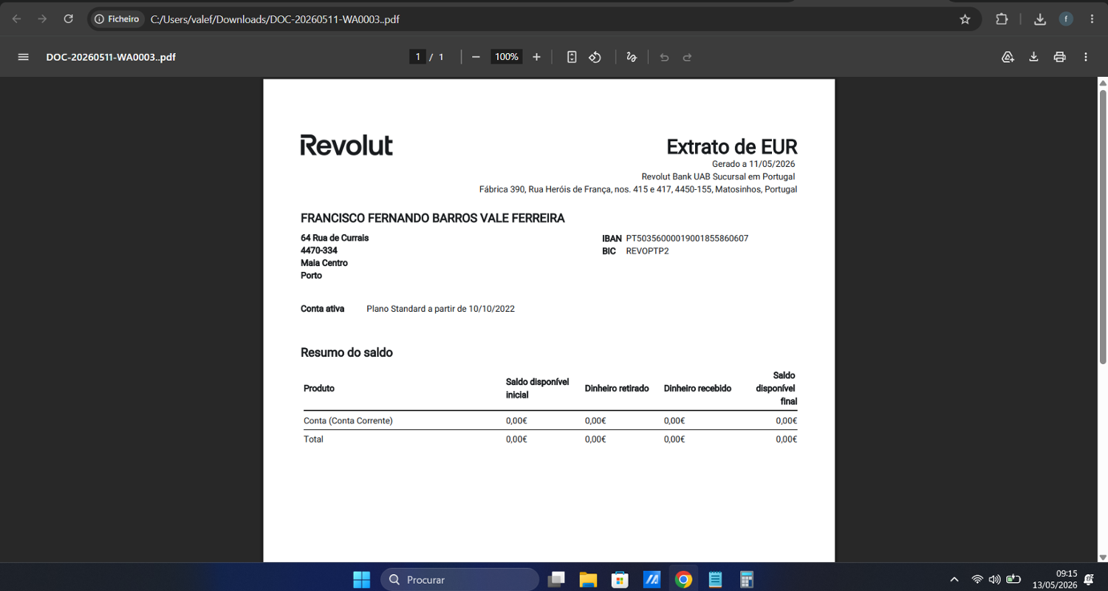Download the PDF from the viewer toolbar
Viewport: 1108px width, 591px height.
point(1033,57)
